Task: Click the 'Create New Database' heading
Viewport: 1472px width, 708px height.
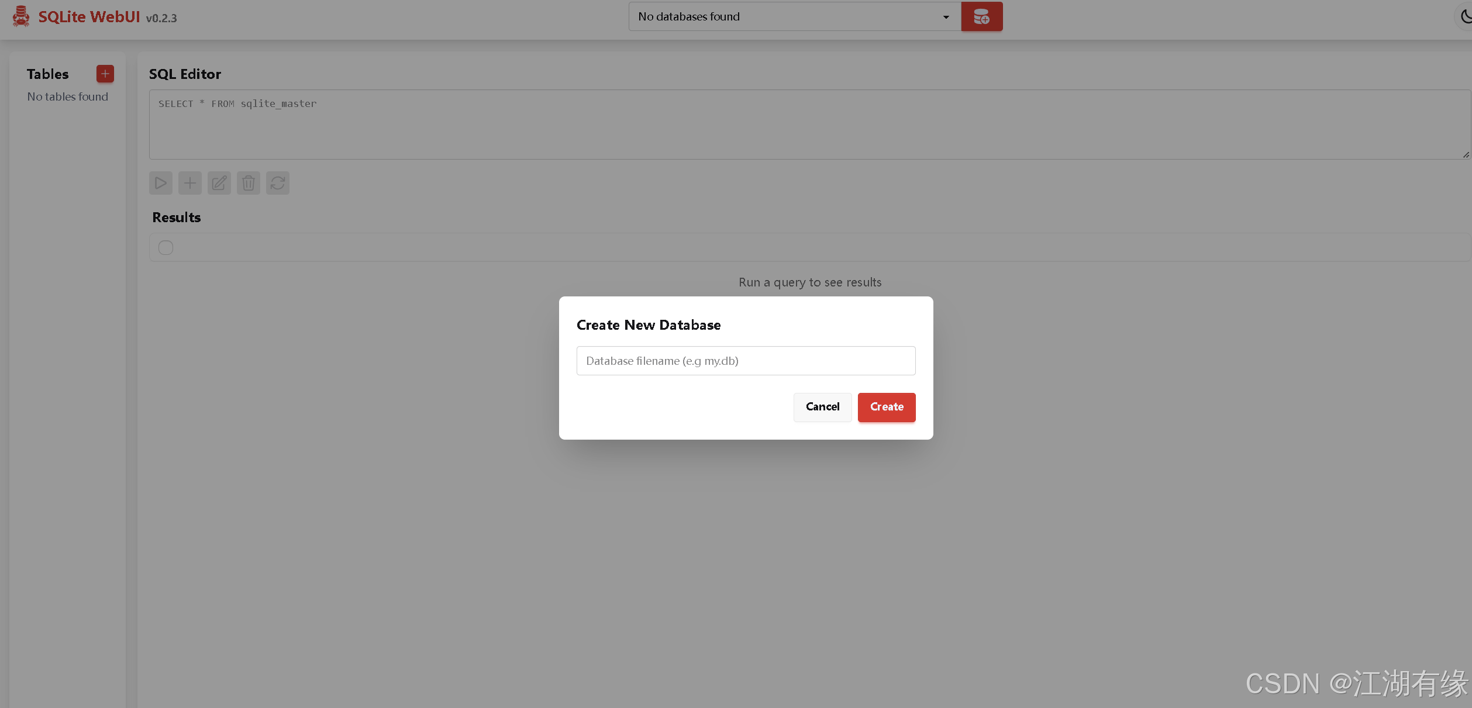Action: tap(649, 325)
